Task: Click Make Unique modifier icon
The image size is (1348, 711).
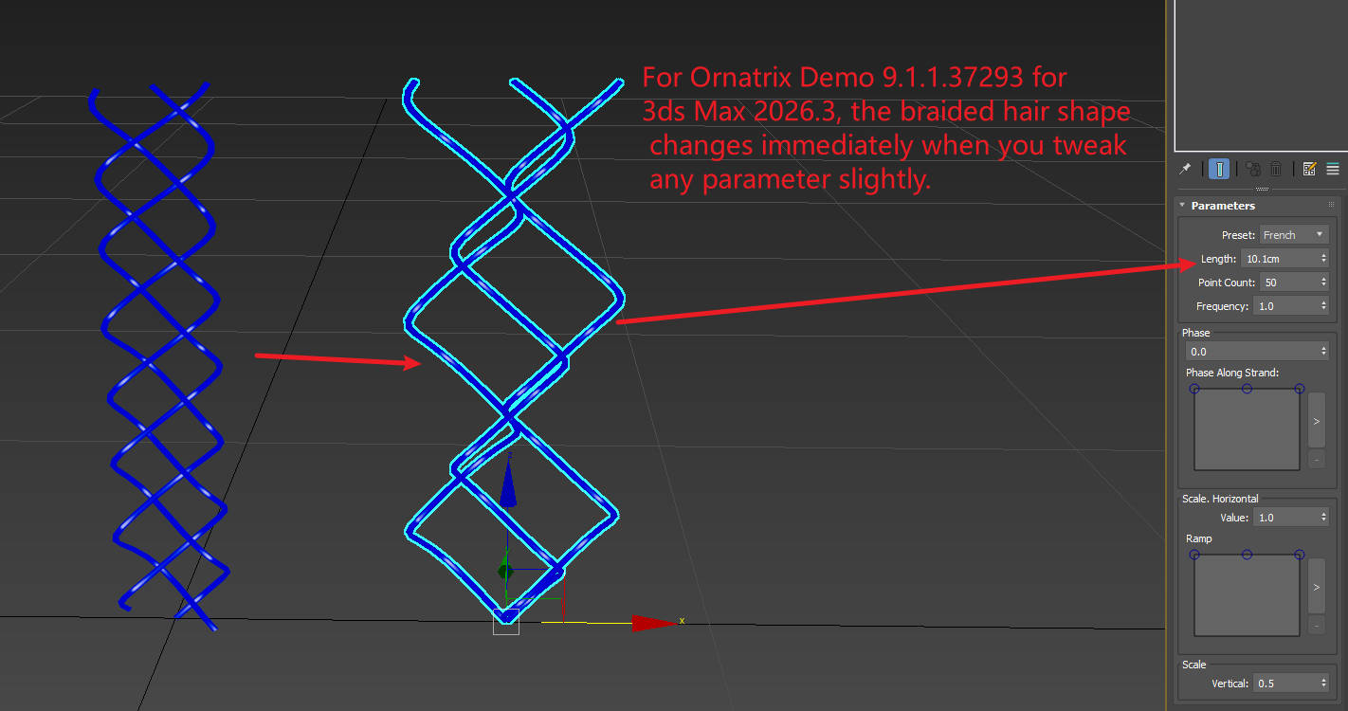Action: pyautogui.click(x=1253, y=169)
